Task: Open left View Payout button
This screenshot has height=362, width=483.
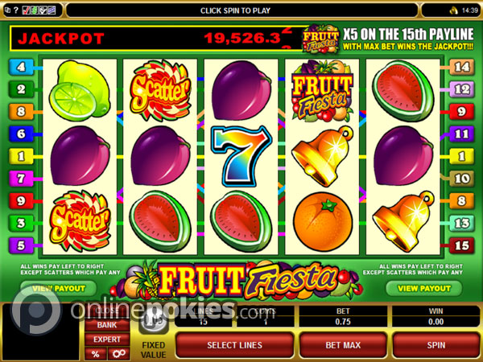Action: pos(59,289)
